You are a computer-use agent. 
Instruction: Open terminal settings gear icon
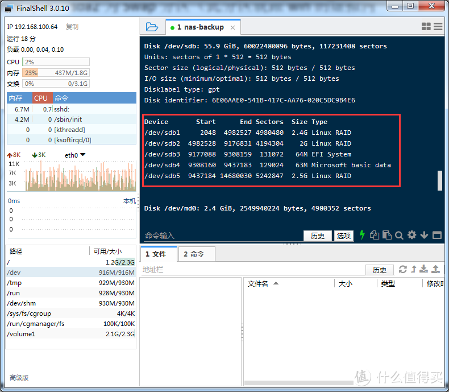(x=412, y=235)
